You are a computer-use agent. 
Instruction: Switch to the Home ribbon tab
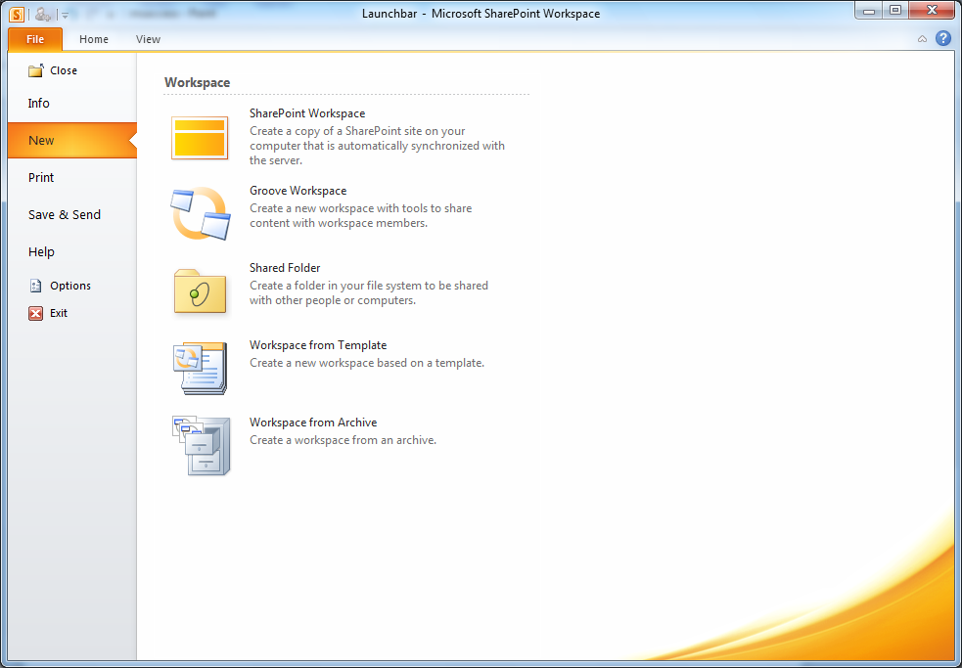[94, 39]
